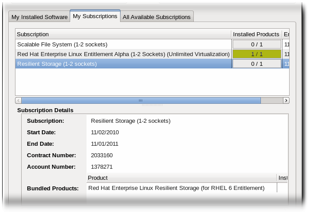Click Subscription detail value Resilient Storage
This screenshot has height=212, width=309.
131,121
